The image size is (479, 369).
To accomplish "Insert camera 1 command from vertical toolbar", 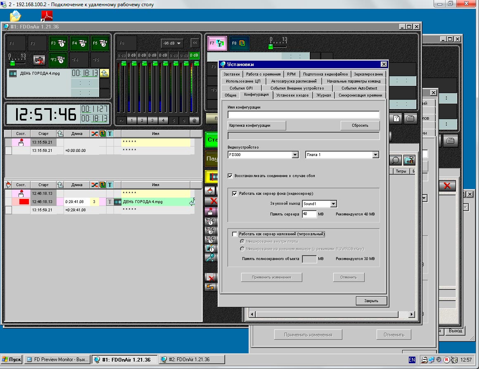I will [x=211, y=221].
